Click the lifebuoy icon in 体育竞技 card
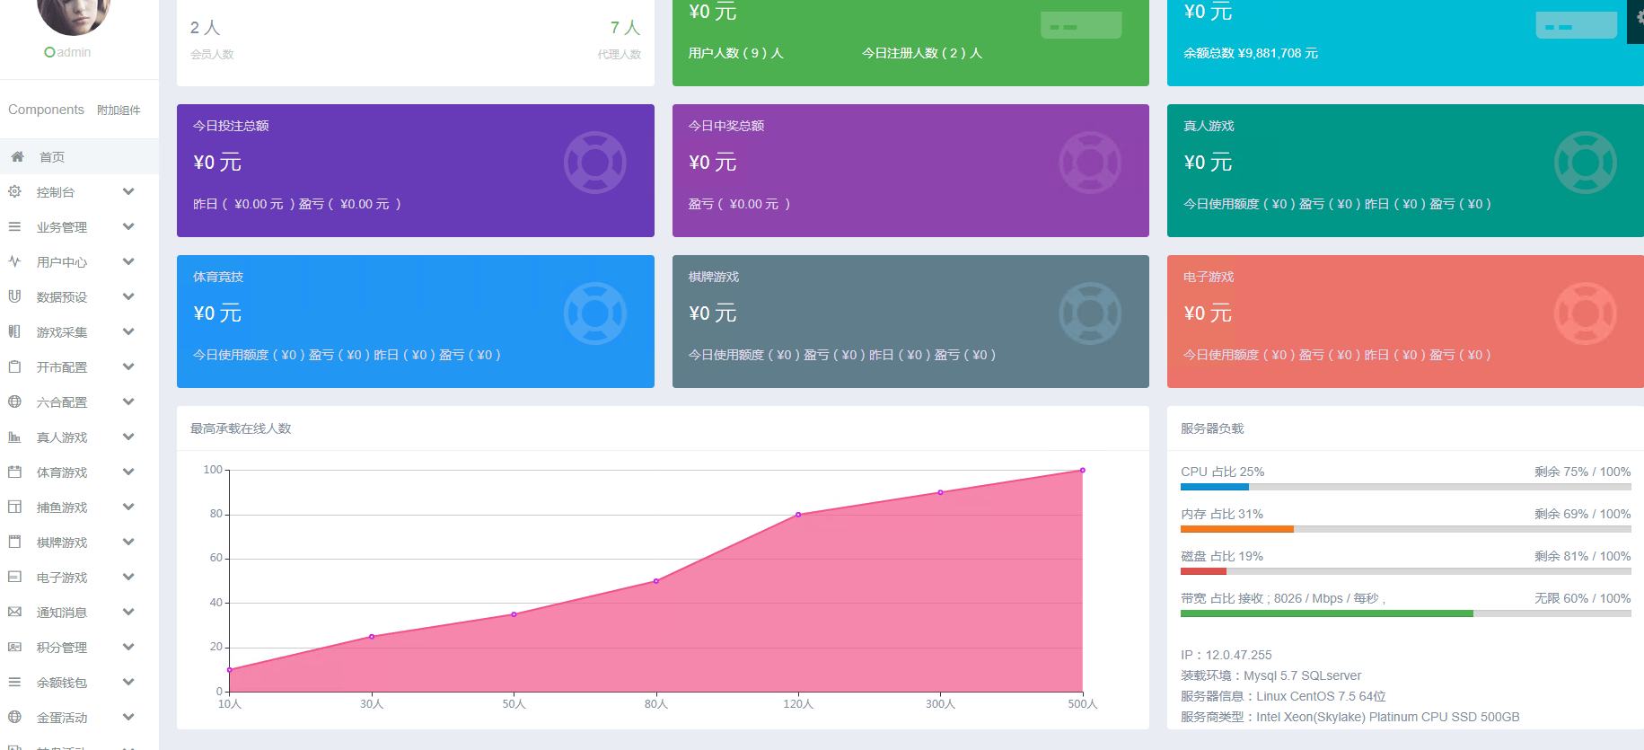The width and height of the screenshot is (1644, 750). [594, 313]
